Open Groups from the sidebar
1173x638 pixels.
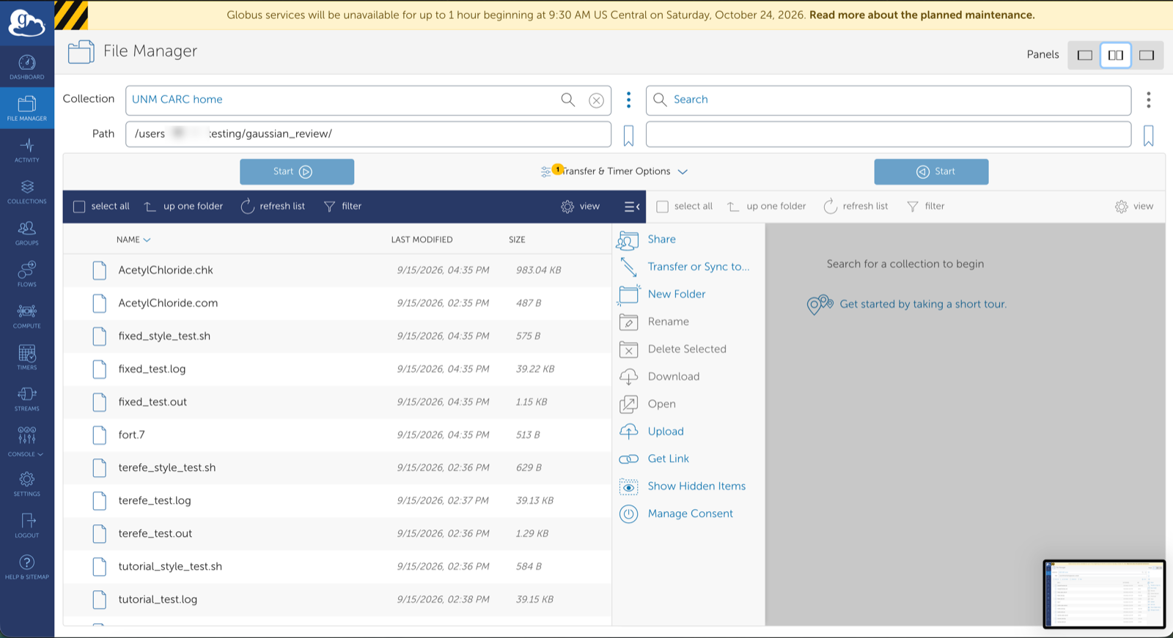click(x=27, y=233)
